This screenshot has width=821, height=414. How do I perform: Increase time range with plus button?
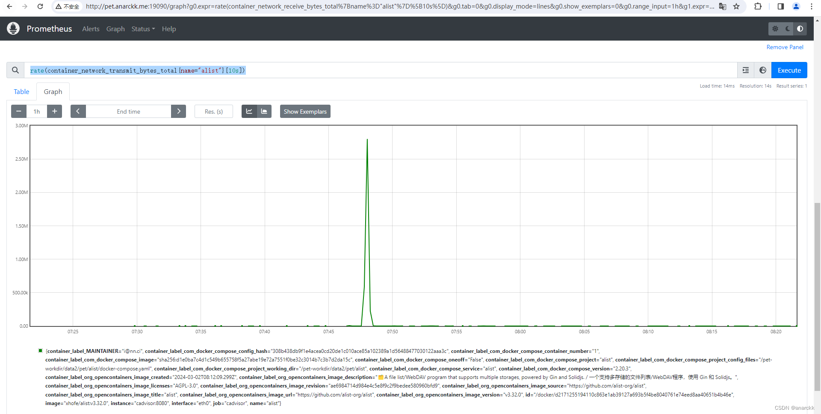pyautogui.click(x=55, y=111)
